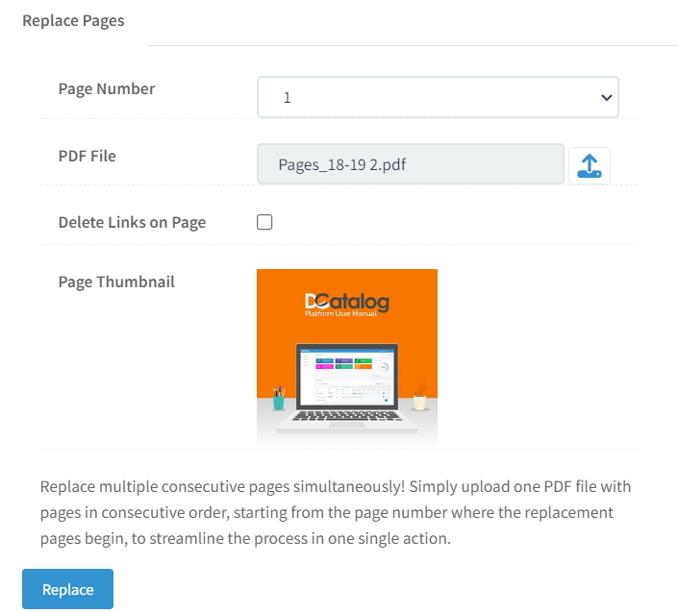Image resolution: width=678 pixels, height=613 pixels.
Task: Expand the chevron arrow of Page Number
Action: click(x=606, y=98)
